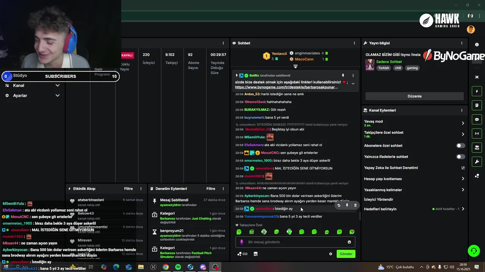Open Filtre in Denetim Eylemleri panel

(211, 189)
